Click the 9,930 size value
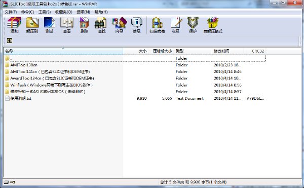The height and width of the screenshot is (188, 304). 141,98
